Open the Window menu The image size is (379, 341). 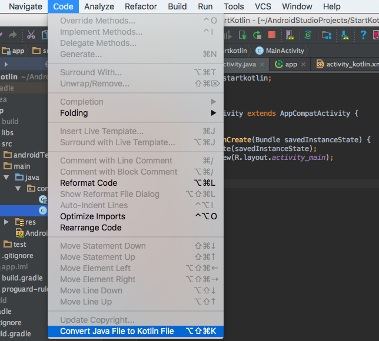(297, 6)
